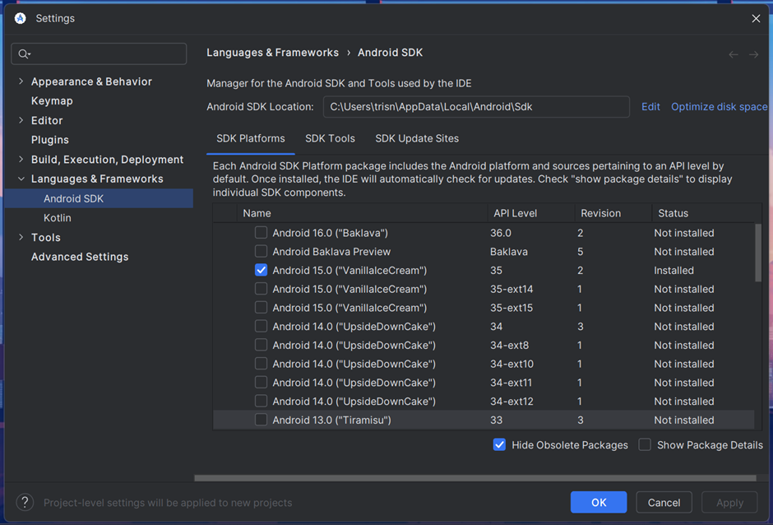This screenshot has height=525, width=773.
Task: Expand the Editor section
Action: pyautogui.click(x=21, y=120)
